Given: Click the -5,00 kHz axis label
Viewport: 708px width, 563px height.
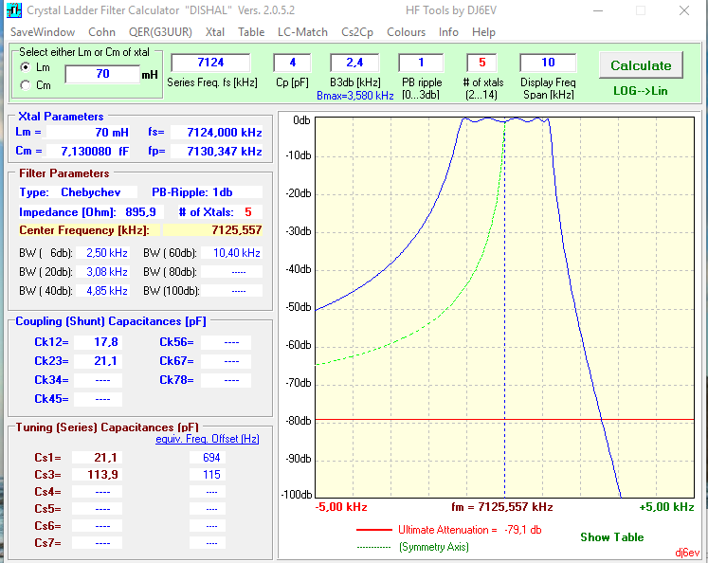Looking at the screenshot, I should [341, 507].
